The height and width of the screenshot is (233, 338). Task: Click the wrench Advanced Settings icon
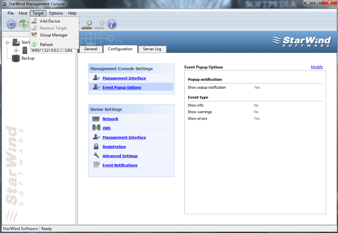96,156
